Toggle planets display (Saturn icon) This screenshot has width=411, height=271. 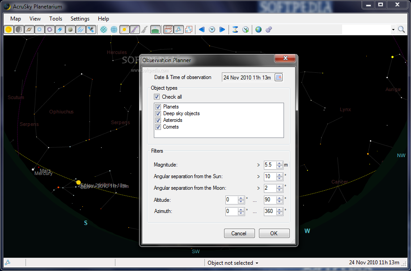[30, 29]
